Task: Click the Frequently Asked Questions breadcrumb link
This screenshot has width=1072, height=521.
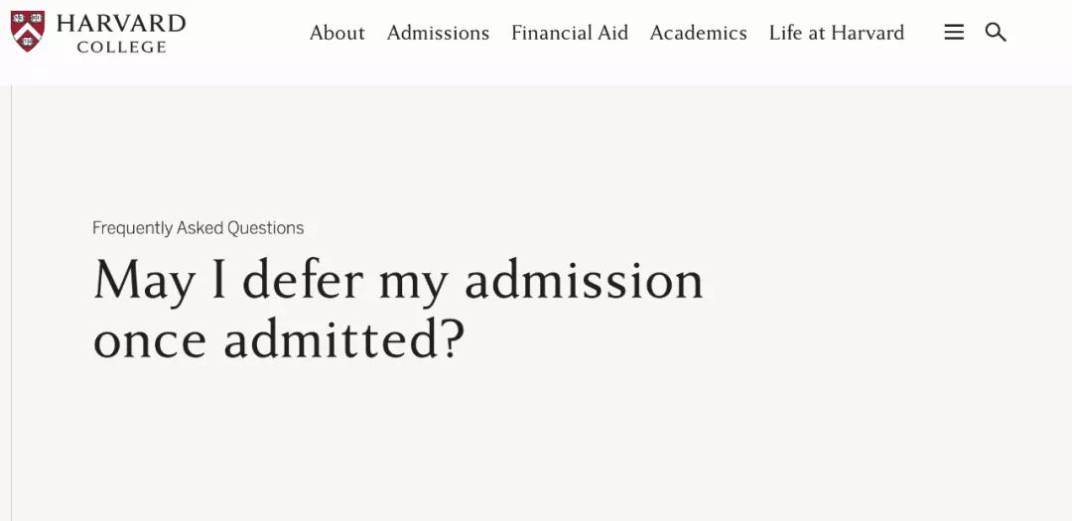Action: (x=199, y=228)
